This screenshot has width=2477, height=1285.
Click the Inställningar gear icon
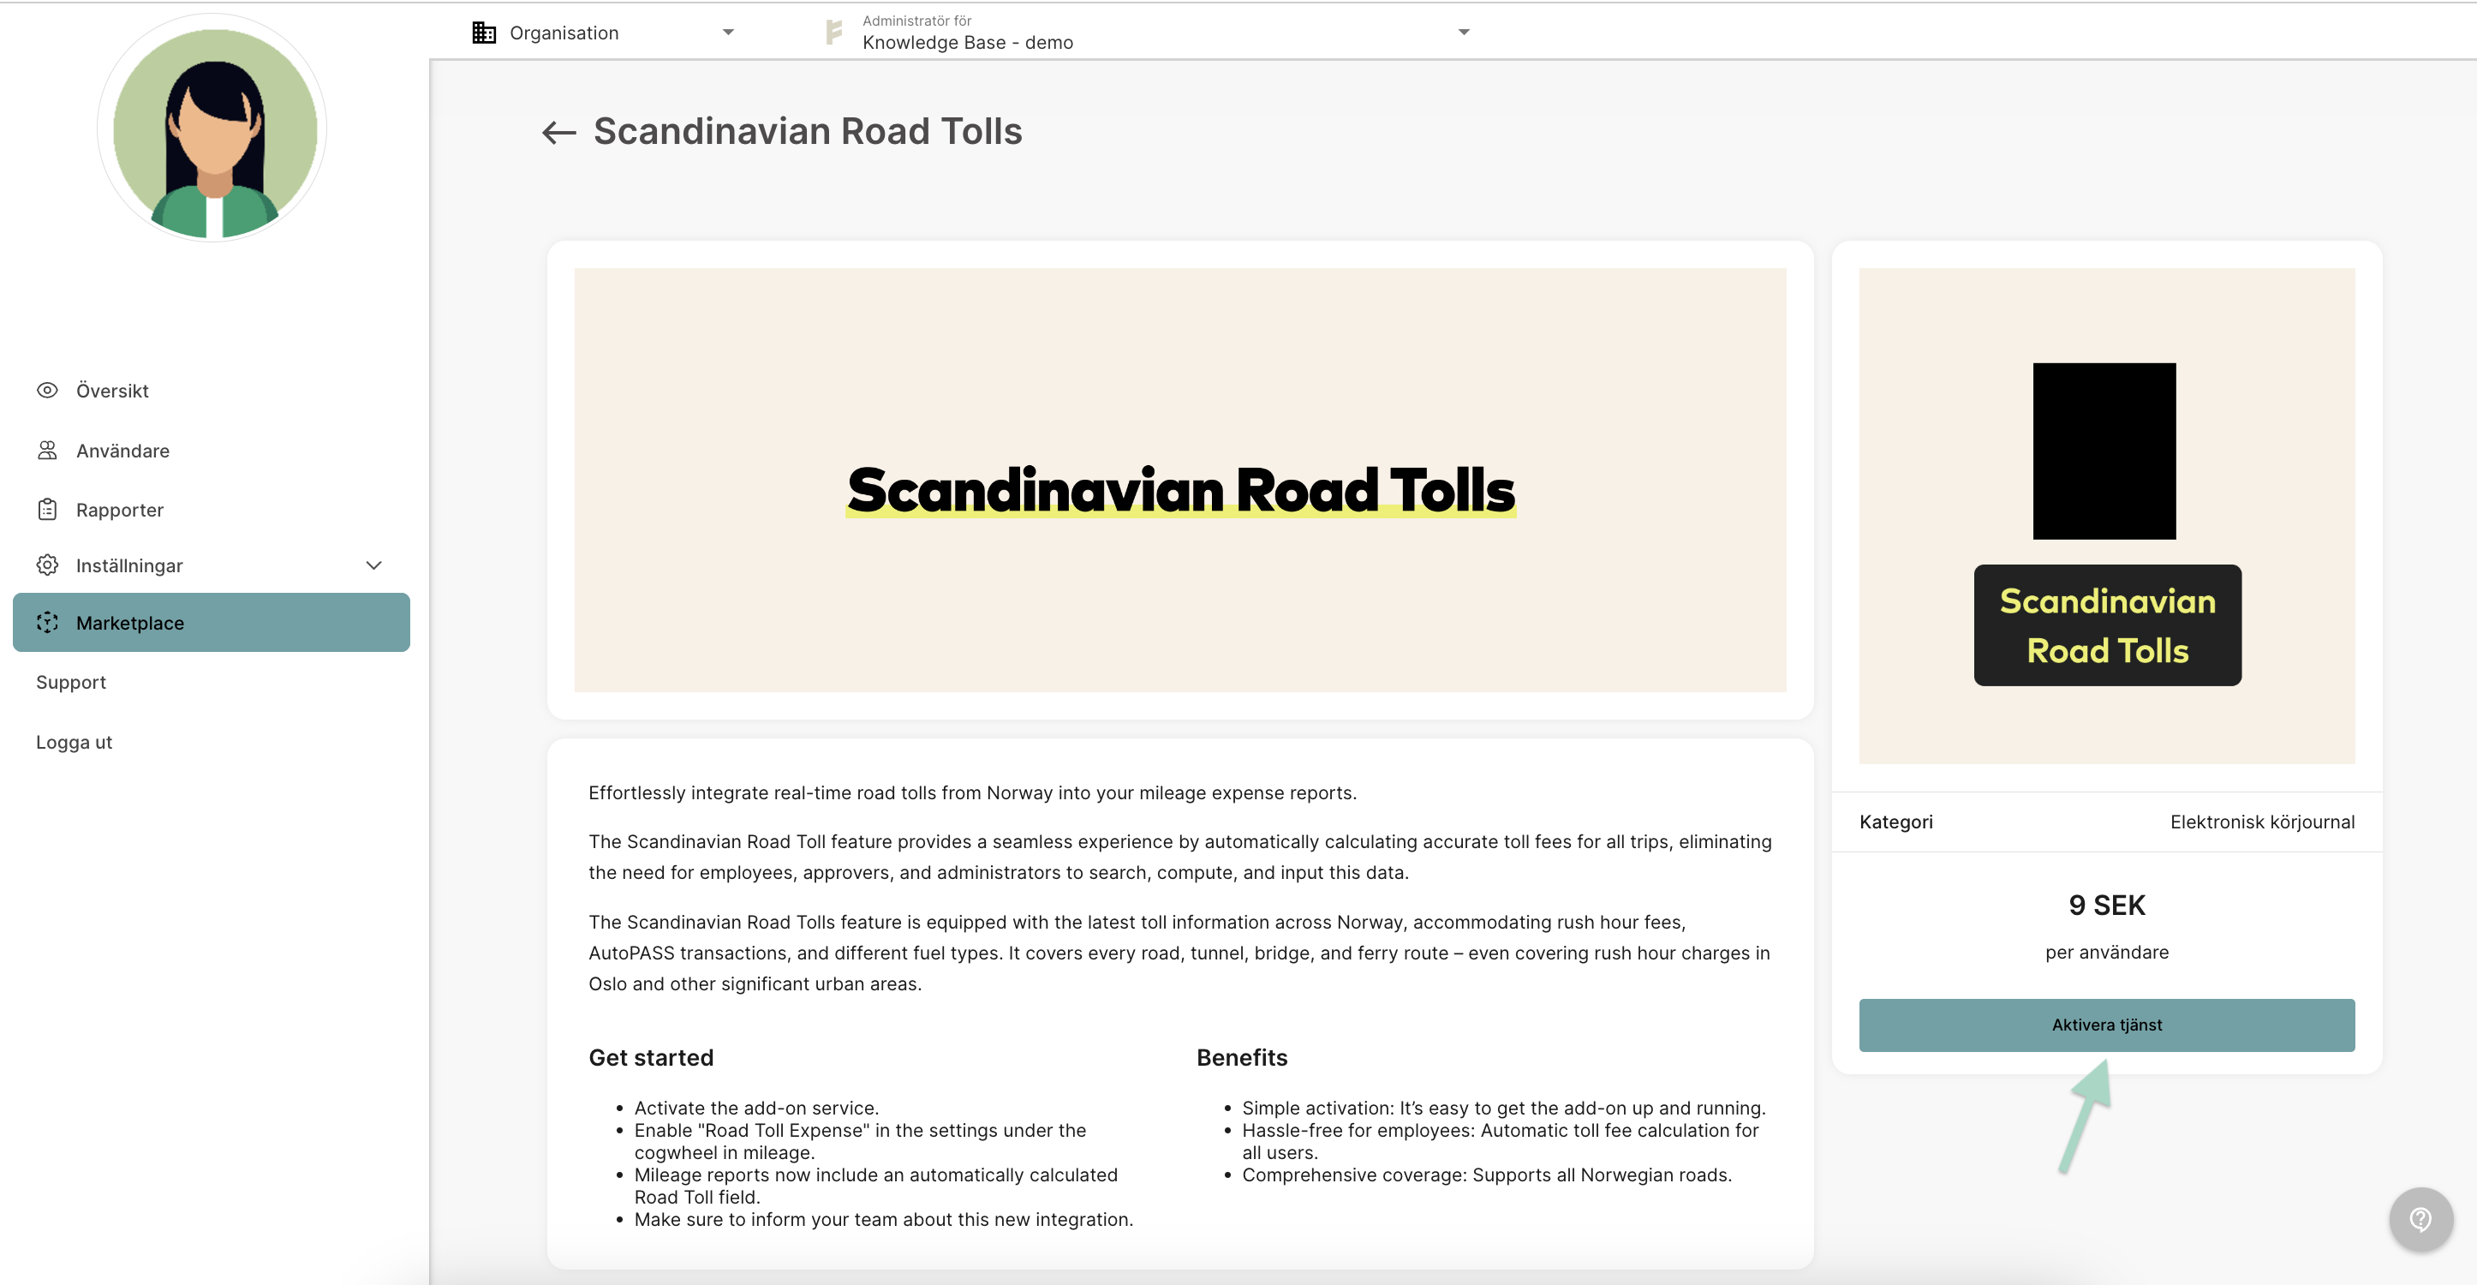[x=47, y=565]
